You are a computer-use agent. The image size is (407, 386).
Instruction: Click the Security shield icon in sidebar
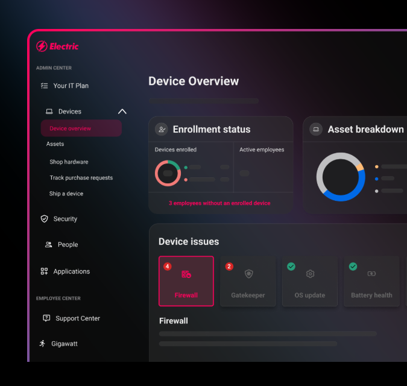(x=44, y=219)
